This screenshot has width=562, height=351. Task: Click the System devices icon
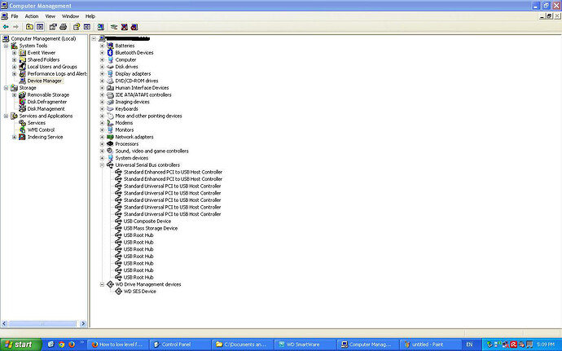[111, 158]
